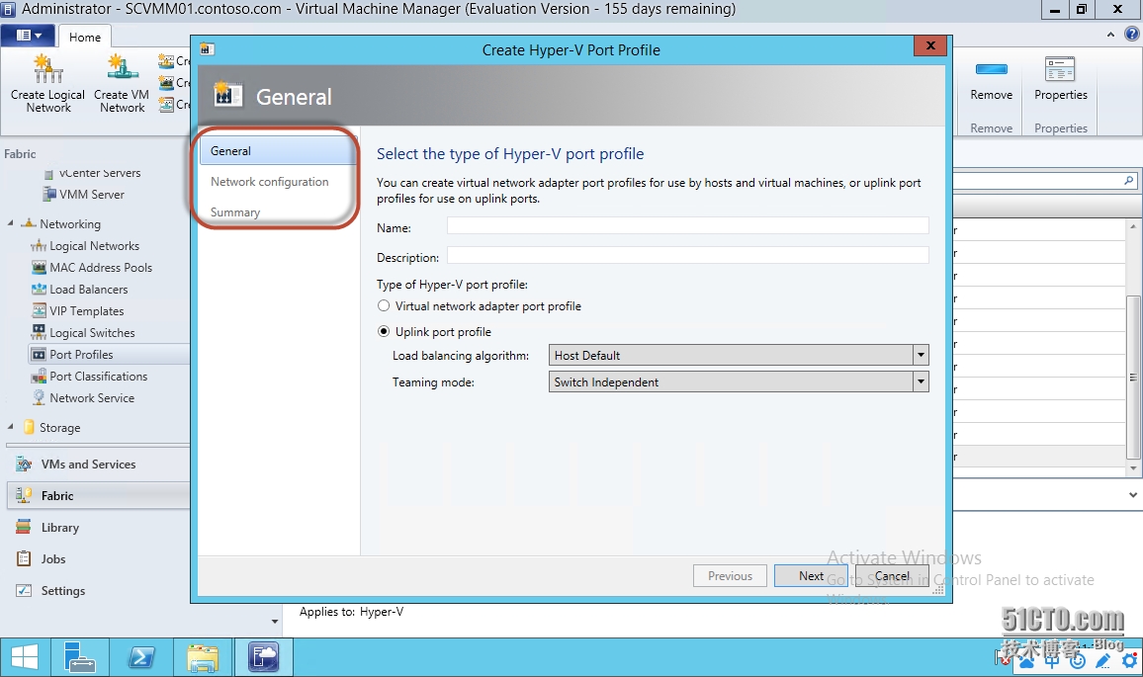Click the Next button
The width and height of the screenshot is (1143, 677).
(x=811, y=576)
